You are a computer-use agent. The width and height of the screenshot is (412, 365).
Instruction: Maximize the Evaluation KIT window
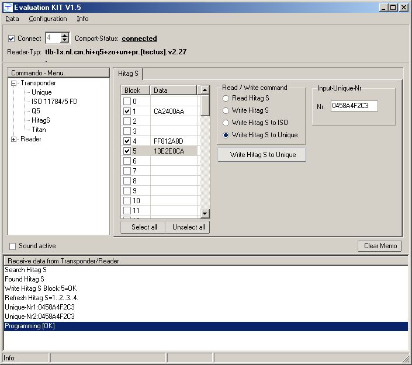click(393, 8)
